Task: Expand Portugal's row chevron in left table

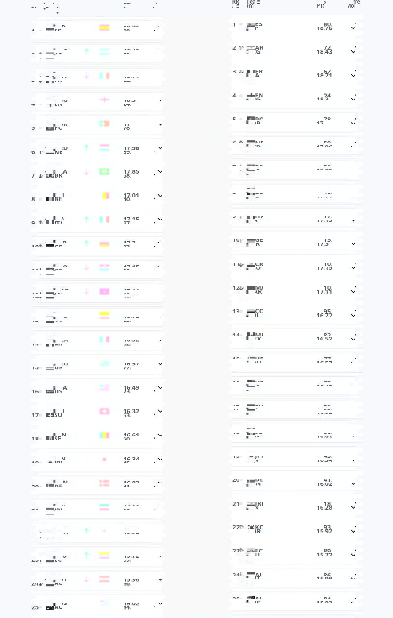Action: coord(160,125)
